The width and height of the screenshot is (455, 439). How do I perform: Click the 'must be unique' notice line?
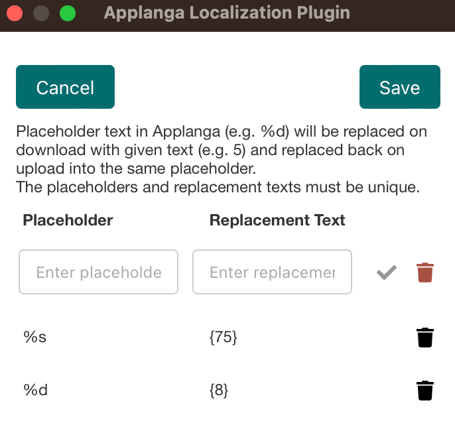(x=218, y=187)
